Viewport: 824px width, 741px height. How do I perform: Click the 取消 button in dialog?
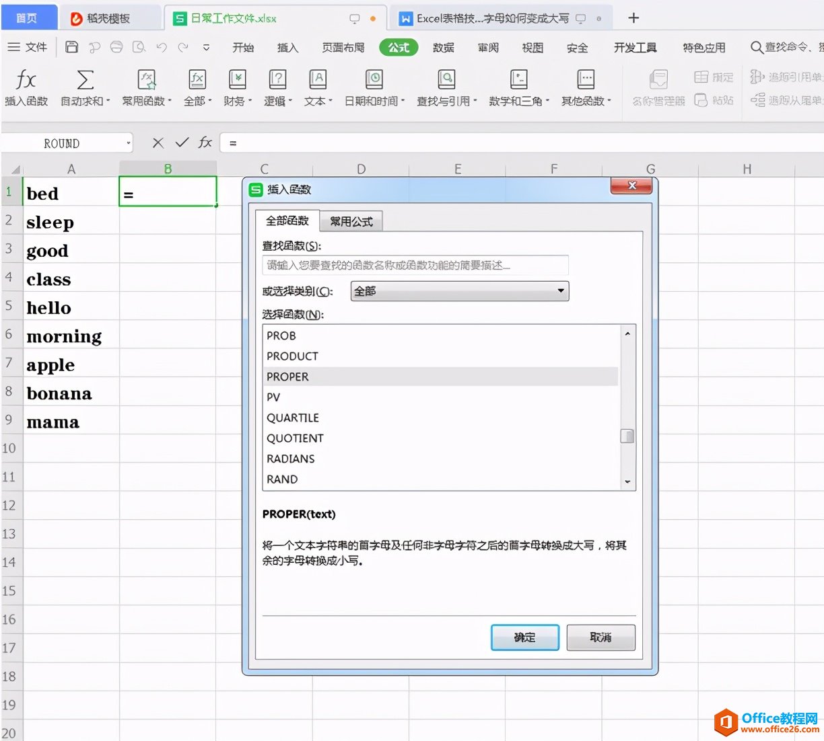(600, 637)
